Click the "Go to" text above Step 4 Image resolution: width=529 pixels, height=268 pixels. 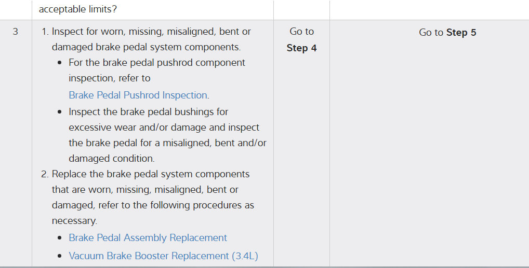[301, 32]
